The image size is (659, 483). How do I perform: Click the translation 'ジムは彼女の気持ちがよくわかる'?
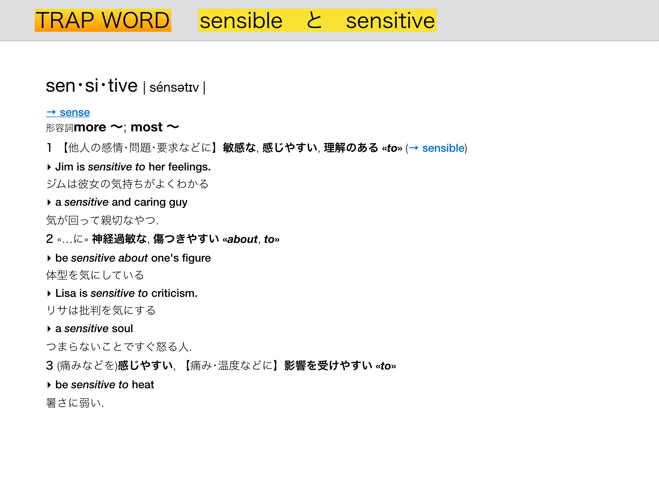click(127, 184)
